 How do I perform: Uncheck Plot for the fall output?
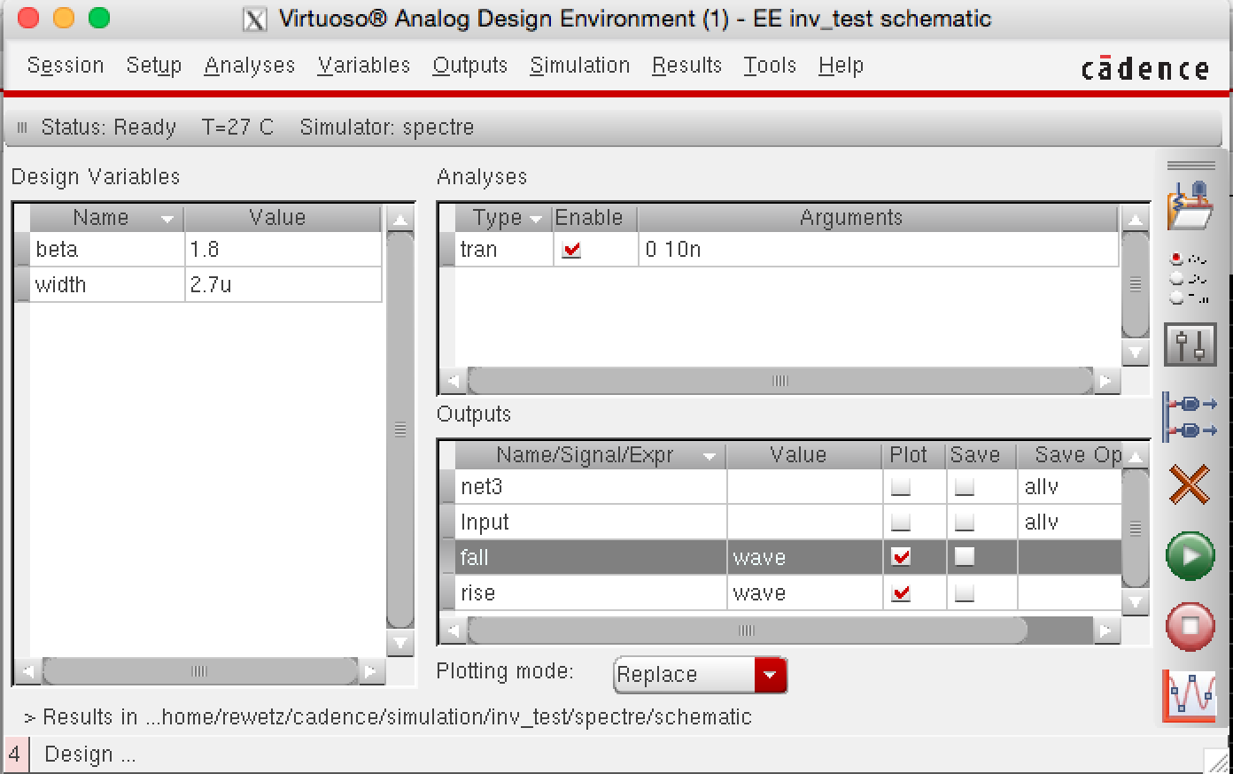(x=901, y=557)
